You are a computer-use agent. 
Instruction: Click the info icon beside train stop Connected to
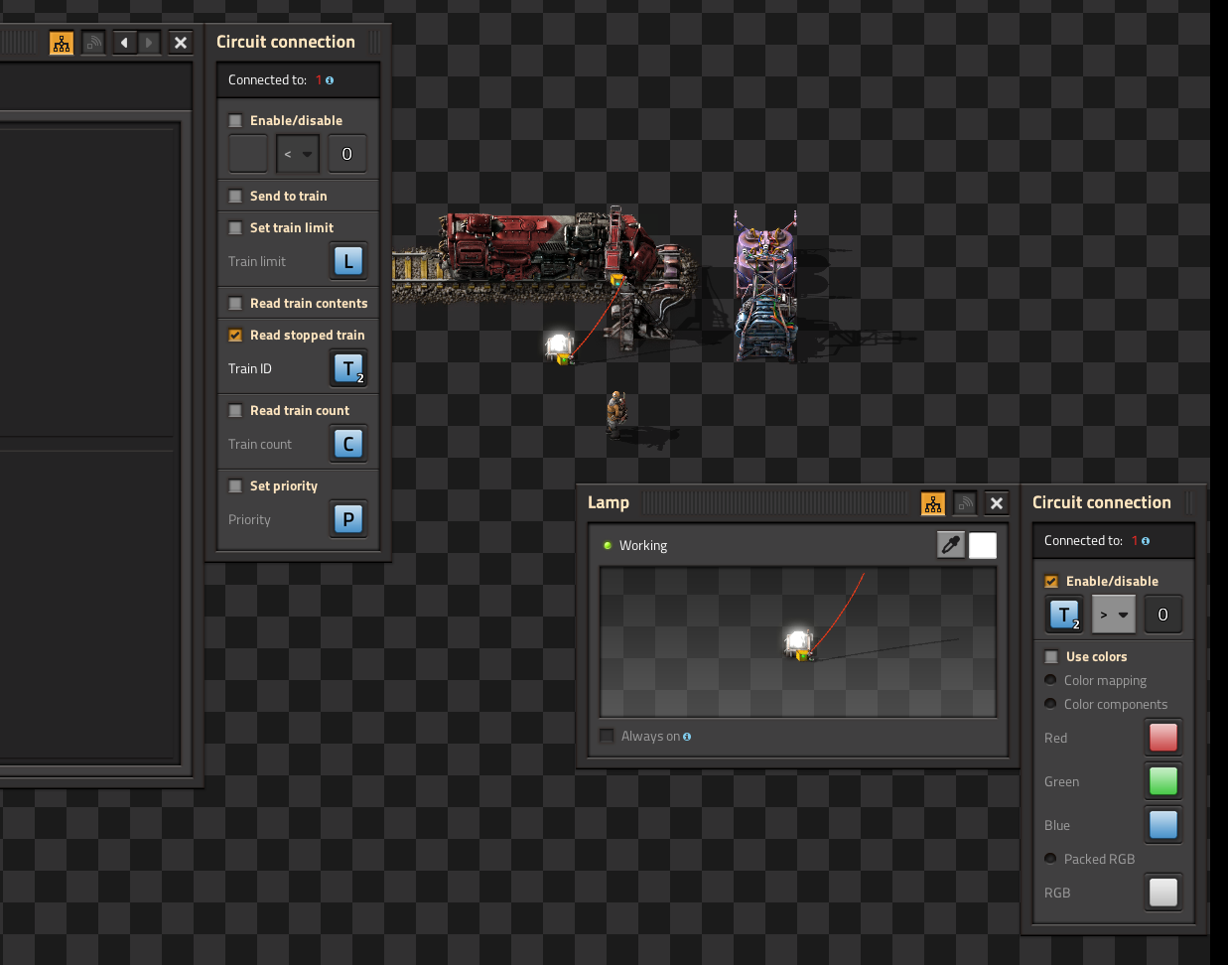click(x=330, y=80)
